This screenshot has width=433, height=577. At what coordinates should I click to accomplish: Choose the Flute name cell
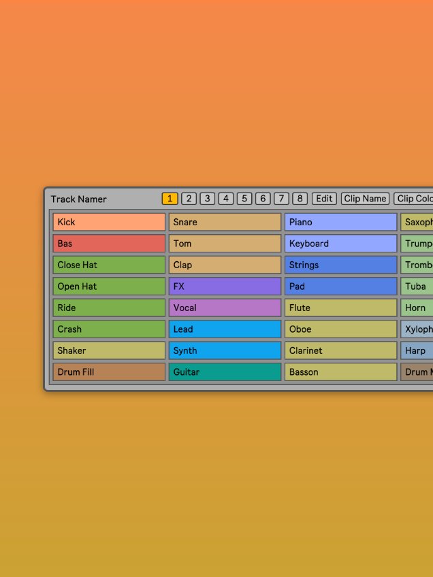tap(341, 308)
